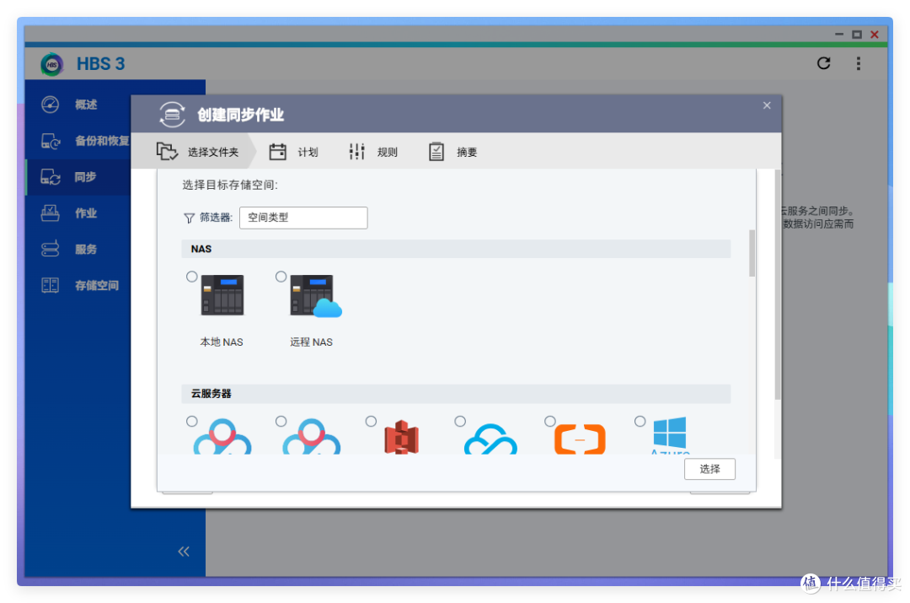Open 存储空间 storage in the sidebar
910x603 pixels.
click(x=78, y=285)
